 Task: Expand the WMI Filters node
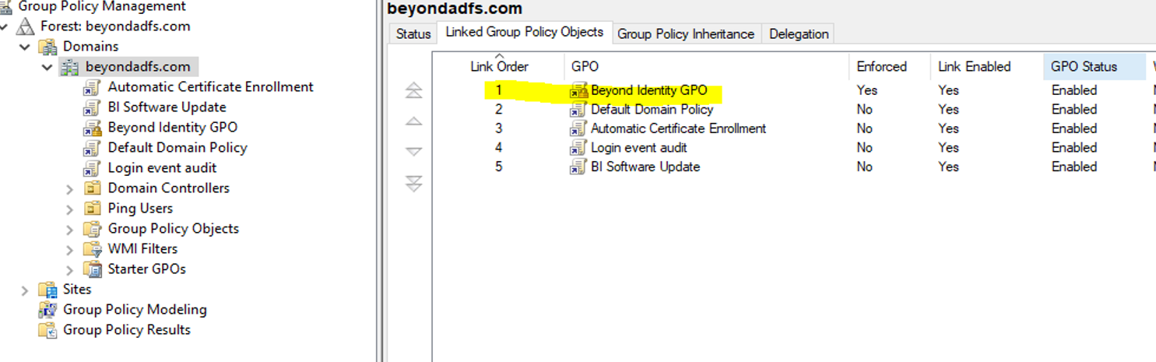point(69,249)
